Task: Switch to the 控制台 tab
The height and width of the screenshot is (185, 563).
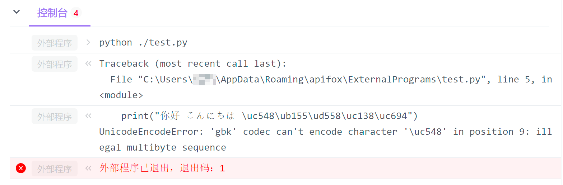Action: (x=52, y=13)
